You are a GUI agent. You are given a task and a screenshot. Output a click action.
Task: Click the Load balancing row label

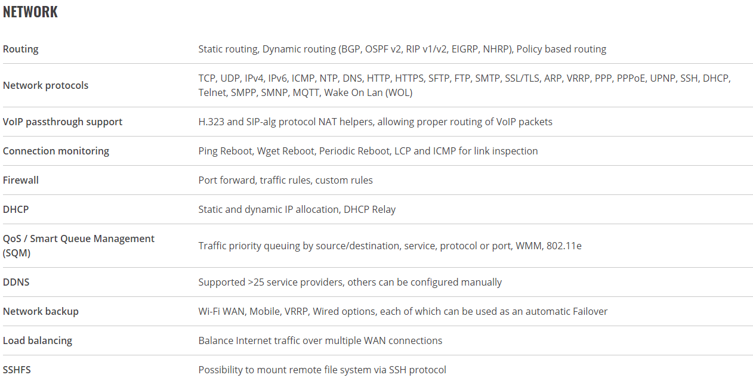pos(38,340)
